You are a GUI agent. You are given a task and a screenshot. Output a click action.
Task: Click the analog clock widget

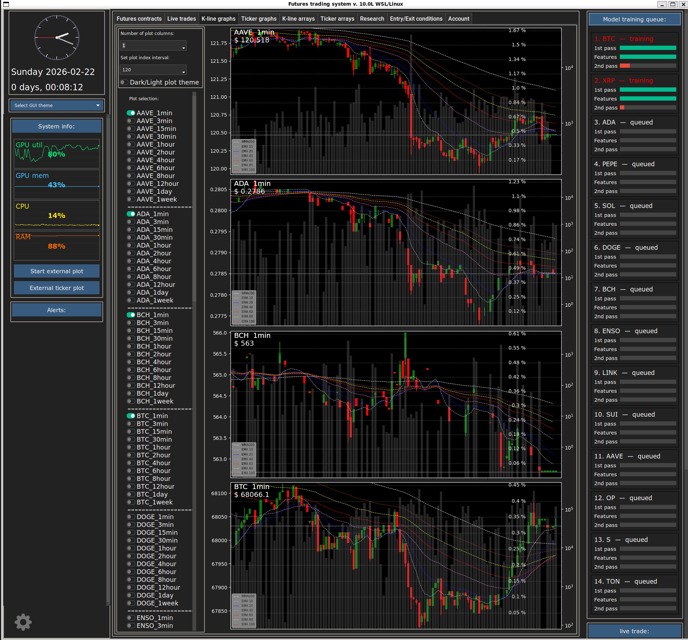point(57,37)
